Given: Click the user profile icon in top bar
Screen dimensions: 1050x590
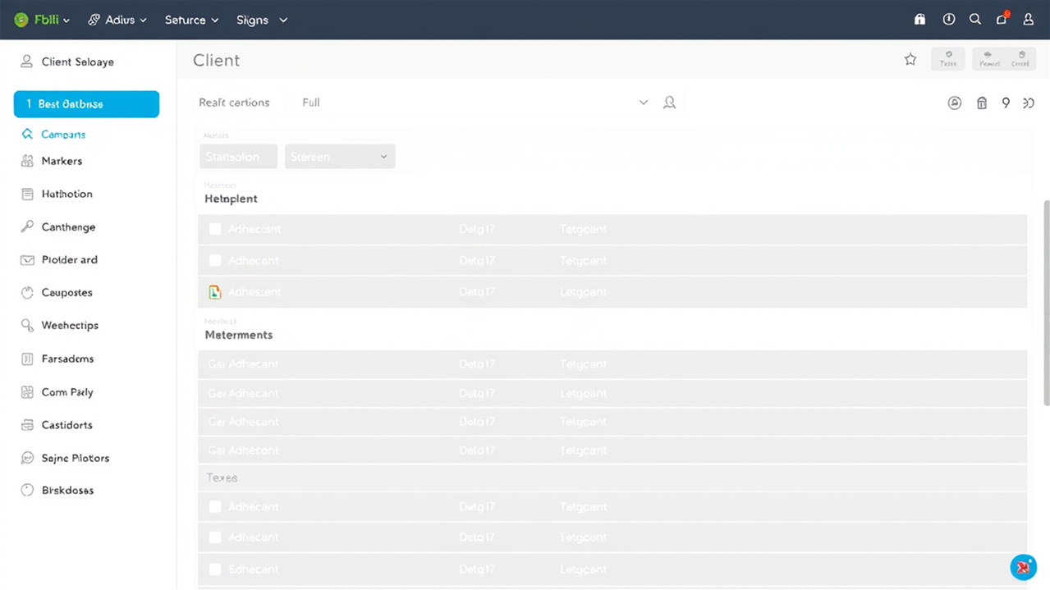Looking at the screenshot, I should click(x=1028, y=20).
